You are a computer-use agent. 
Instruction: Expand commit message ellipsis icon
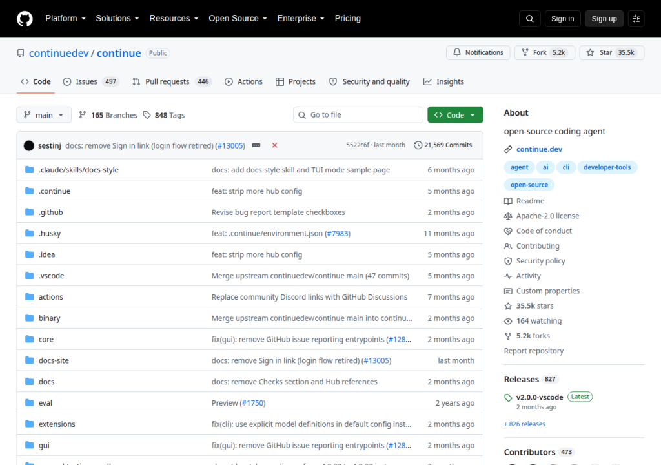point(256,145)
